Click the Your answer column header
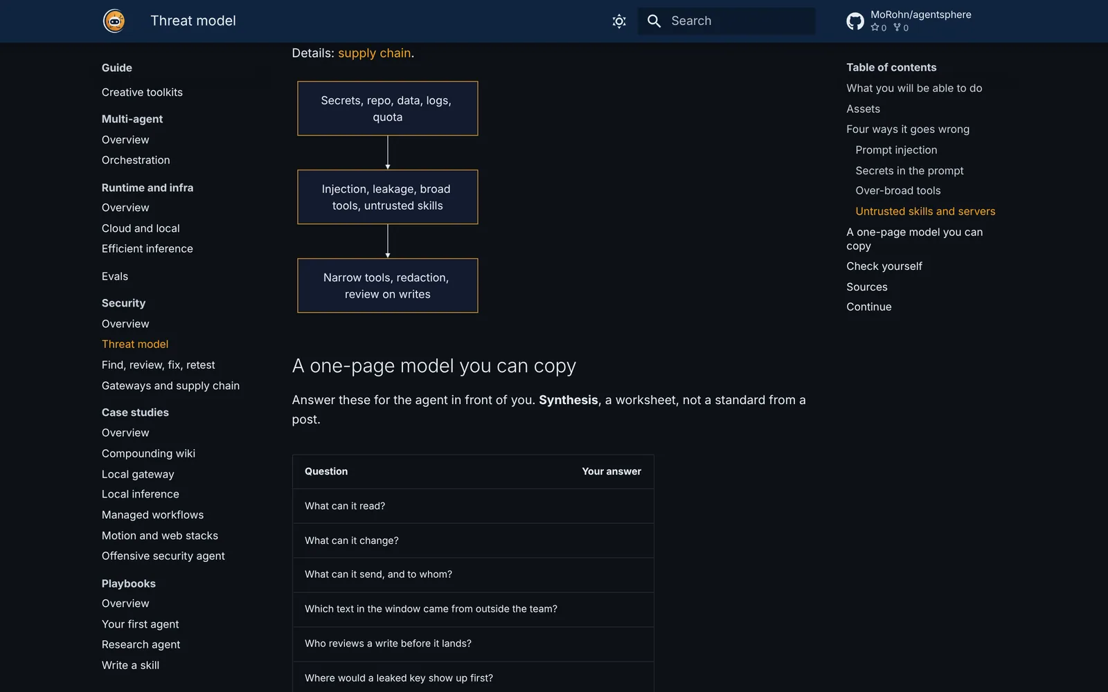This screenshot has height=692, width=1108. 611,471
